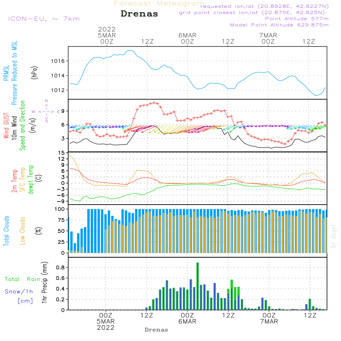
Task: Click the bold 'Drenas' title
Action: point(139,14)
